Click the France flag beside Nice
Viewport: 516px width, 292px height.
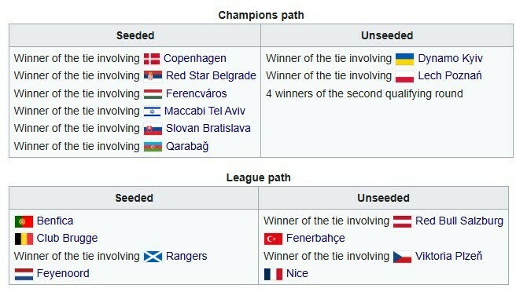point(273,274)
